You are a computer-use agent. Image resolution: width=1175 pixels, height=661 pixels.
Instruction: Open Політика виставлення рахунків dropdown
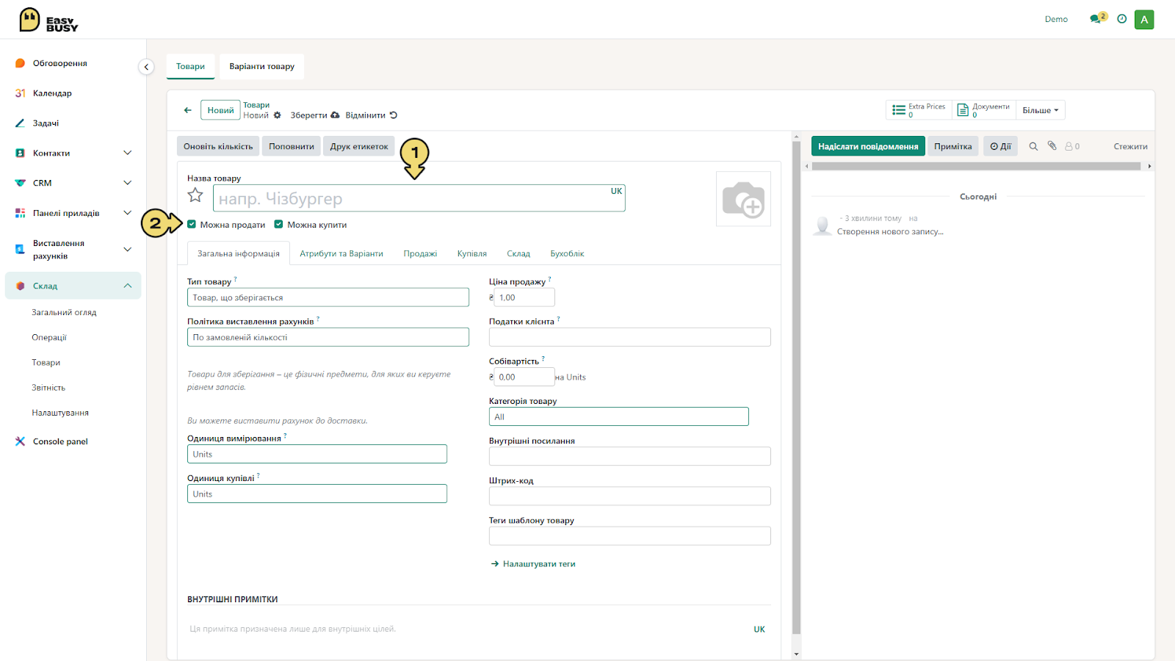pos(328,337)
